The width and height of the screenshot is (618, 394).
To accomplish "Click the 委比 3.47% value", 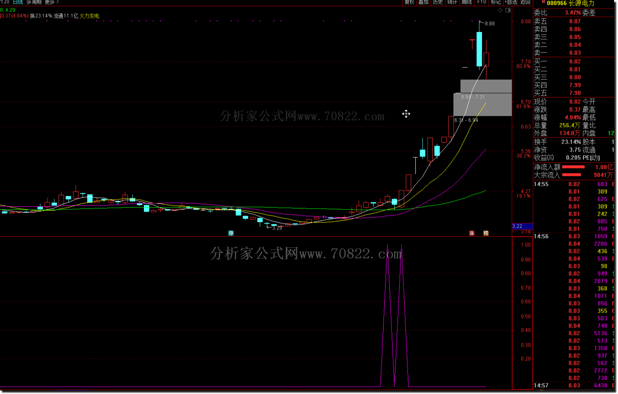I will [x=573, y=13].
